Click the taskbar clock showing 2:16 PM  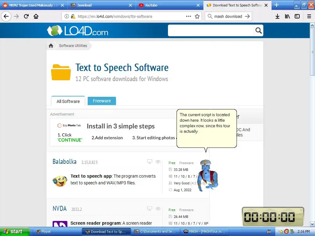click(x=303, y=232)
